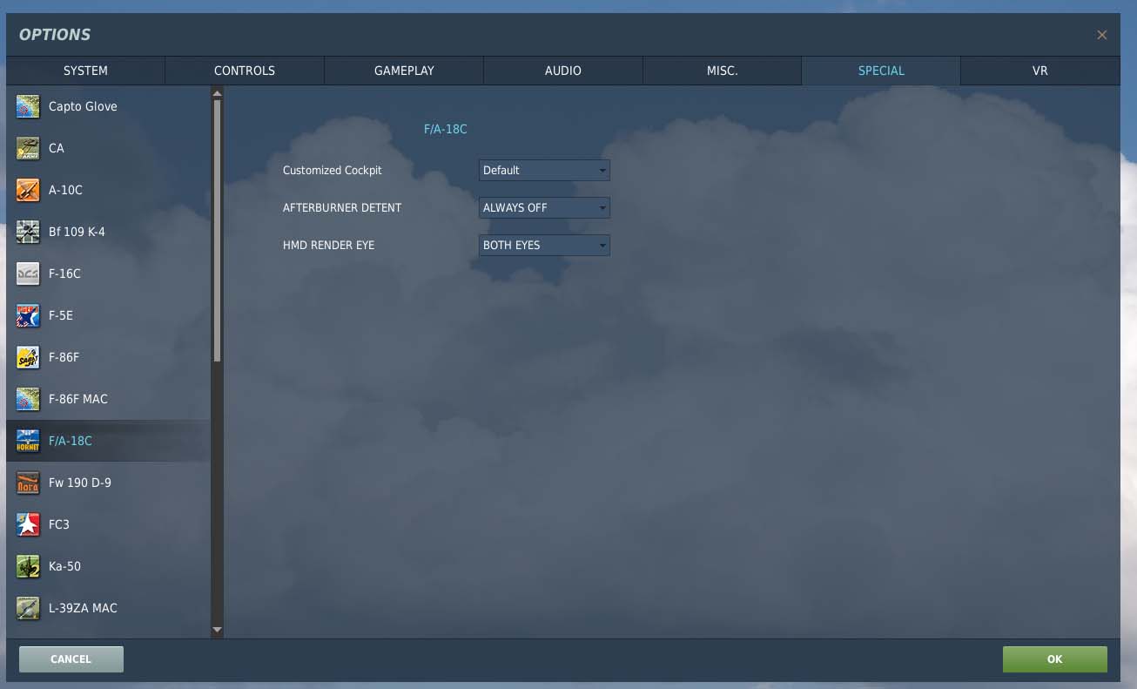This screenshot has height=689, width=1137.
Task: Select the 'Capto Glove' list entry text
Action: 83,106
